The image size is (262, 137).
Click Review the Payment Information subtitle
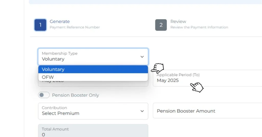coord(199,27)
